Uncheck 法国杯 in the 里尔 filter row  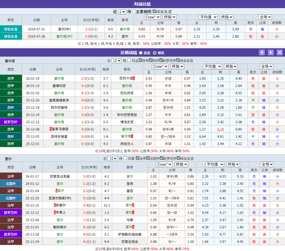(x=148, y=158)
